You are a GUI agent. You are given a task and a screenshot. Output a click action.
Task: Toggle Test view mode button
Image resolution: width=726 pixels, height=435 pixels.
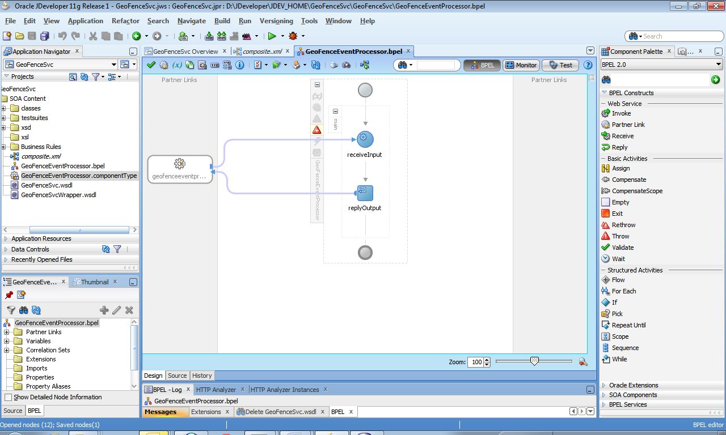click(560, 65)
